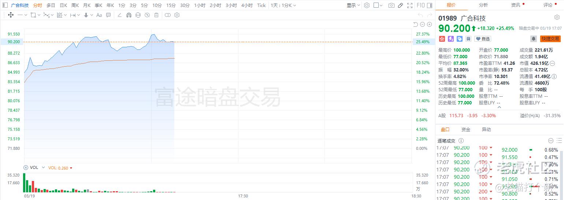The width and height of the screenshot is (564, 200).
Task: Select the wave pattern drawing tool
Action: pyautogui.click(x=46, y=15)
